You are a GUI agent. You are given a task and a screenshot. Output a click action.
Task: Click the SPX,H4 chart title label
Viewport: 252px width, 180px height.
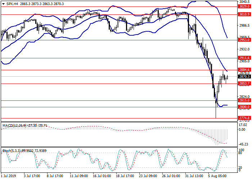click(x=9, y=3)
